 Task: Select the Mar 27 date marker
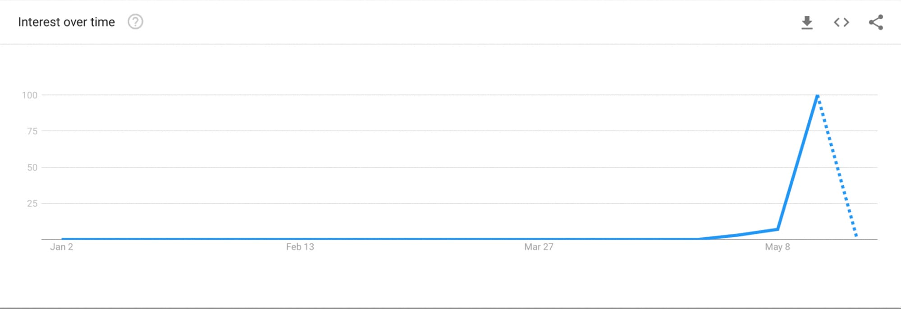point(539,246)
